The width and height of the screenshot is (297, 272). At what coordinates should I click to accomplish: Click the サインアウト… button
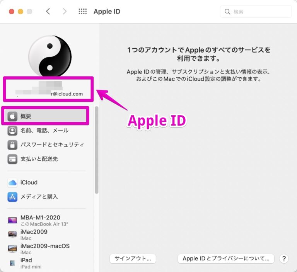click(133, 258)
